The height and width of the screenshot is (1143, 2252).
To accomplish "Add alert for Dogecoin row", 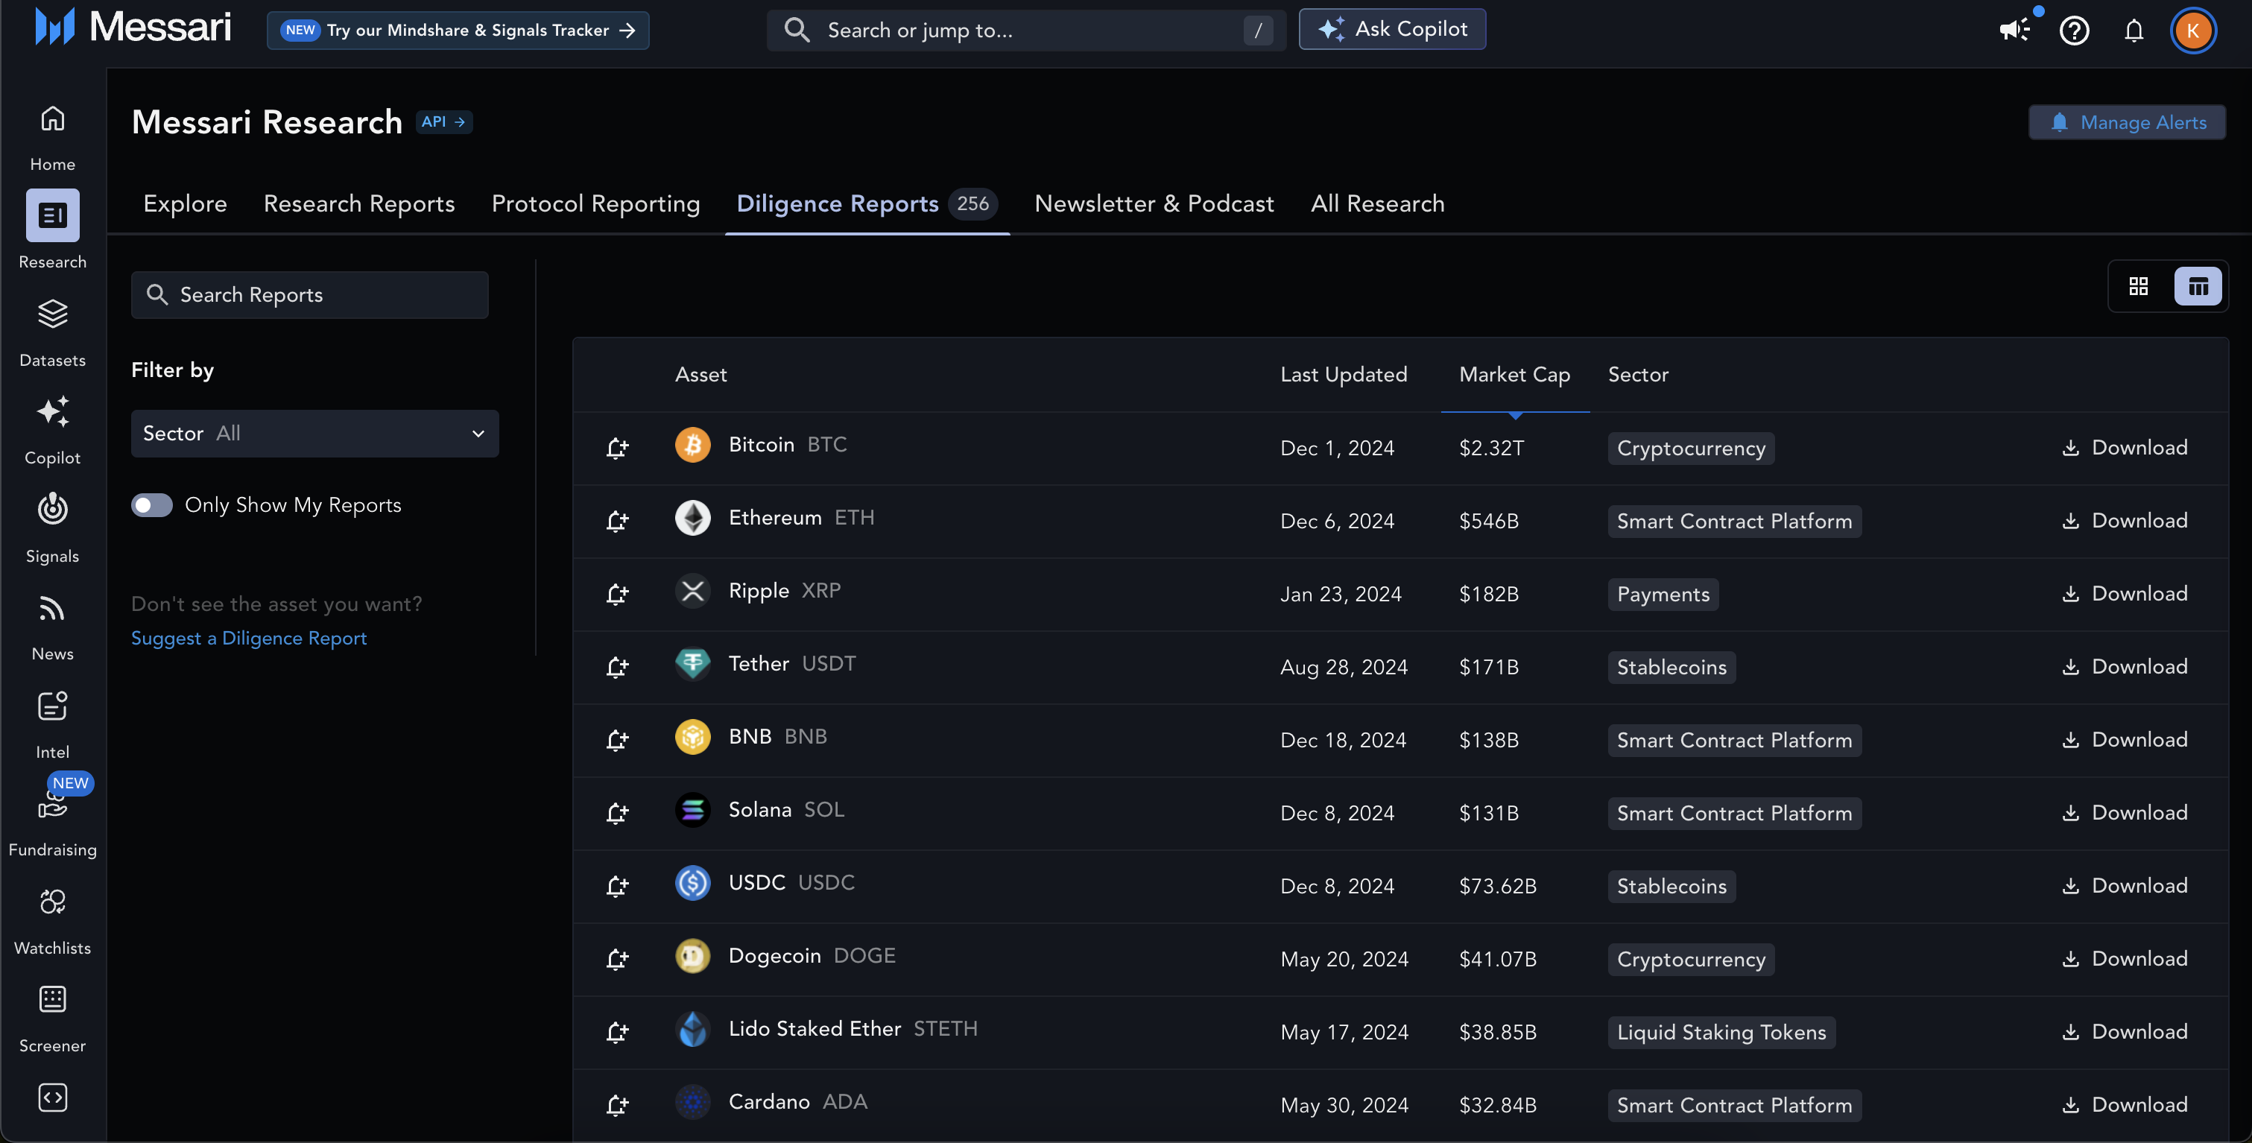I will tap(617, 960).
